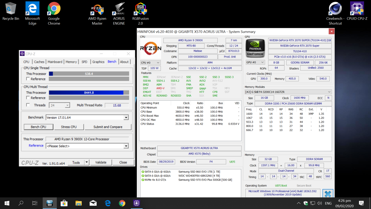Open Chrome from taskbar

tap(122, 203)
